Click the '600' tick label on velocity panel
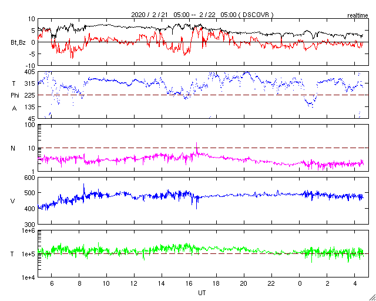376x301 pixels. [x=30, y=178]
